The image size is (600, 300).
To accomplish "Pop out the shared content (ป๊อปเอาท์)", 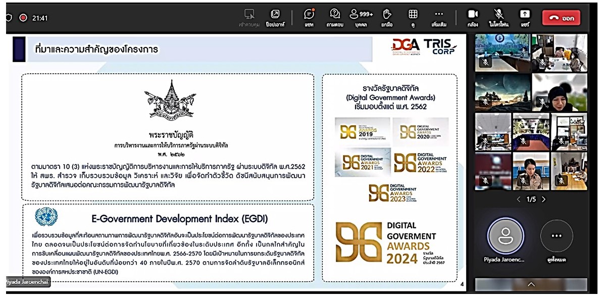I will click(275, 18).
